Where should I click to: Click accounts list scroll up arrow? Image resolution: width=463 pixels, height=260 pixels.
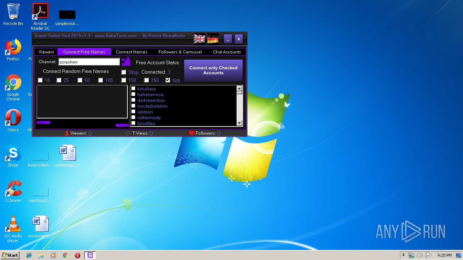[x=239, y=88]
